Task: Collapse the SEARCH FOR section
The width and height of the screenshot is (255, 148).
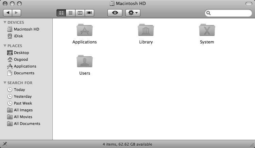Action: [5, 82]
